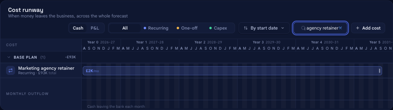The width and height of the screenshot is (393, 110).
Task: Click the Year 1 2027-28 header
Action: click(150, 42)
